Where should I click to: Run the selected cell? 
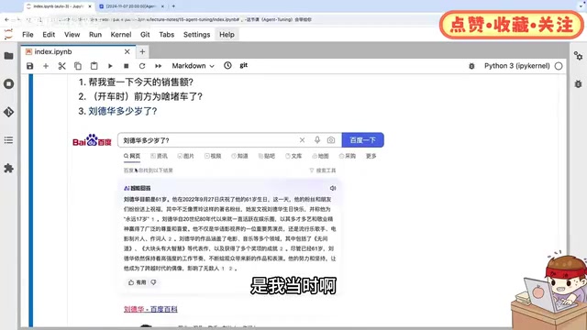click(x=110, y=66)
